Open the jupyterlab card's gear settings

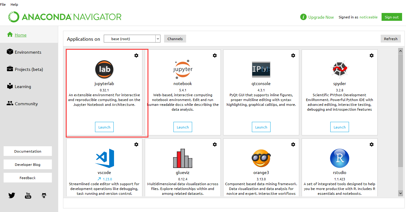pyautogui.click(x=136, y=55)
